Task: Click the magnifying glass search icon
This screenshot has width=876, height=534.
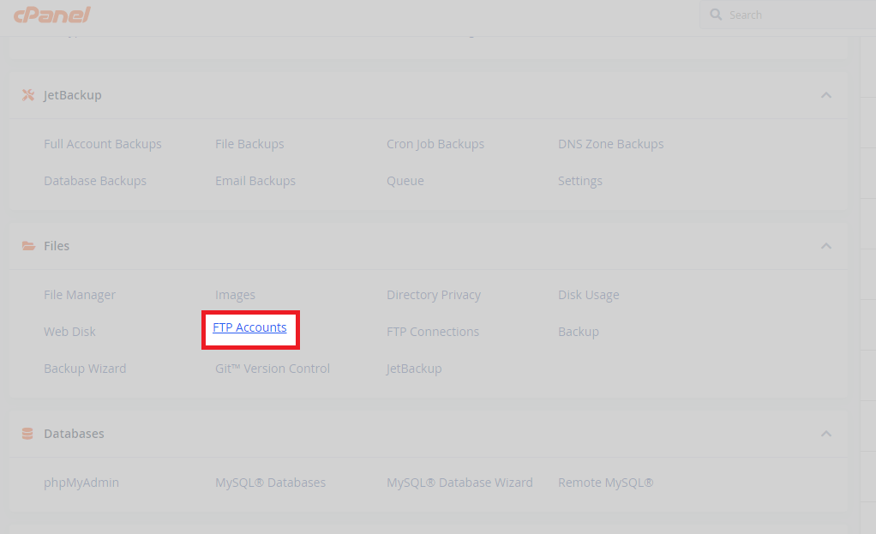Action: (716, 15)
